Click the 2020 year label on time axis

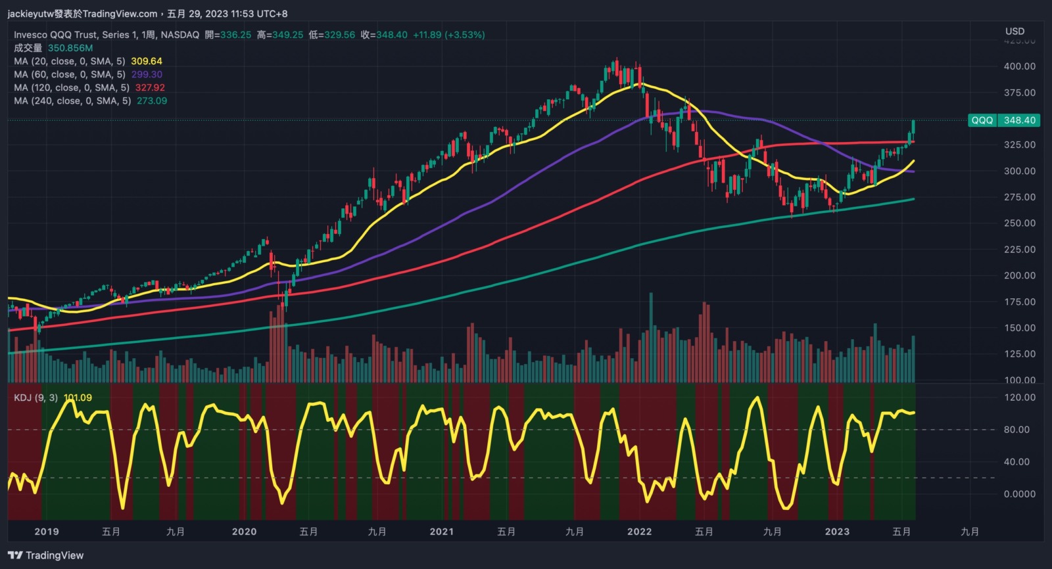coord(244,532)
